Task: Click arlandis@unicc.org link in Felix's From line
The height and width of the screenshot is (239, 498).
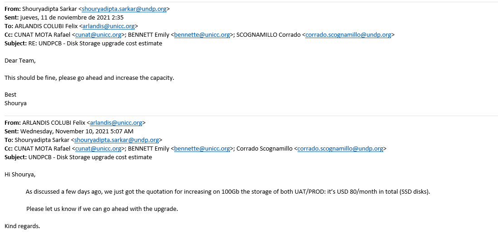Action: (116, 122)
